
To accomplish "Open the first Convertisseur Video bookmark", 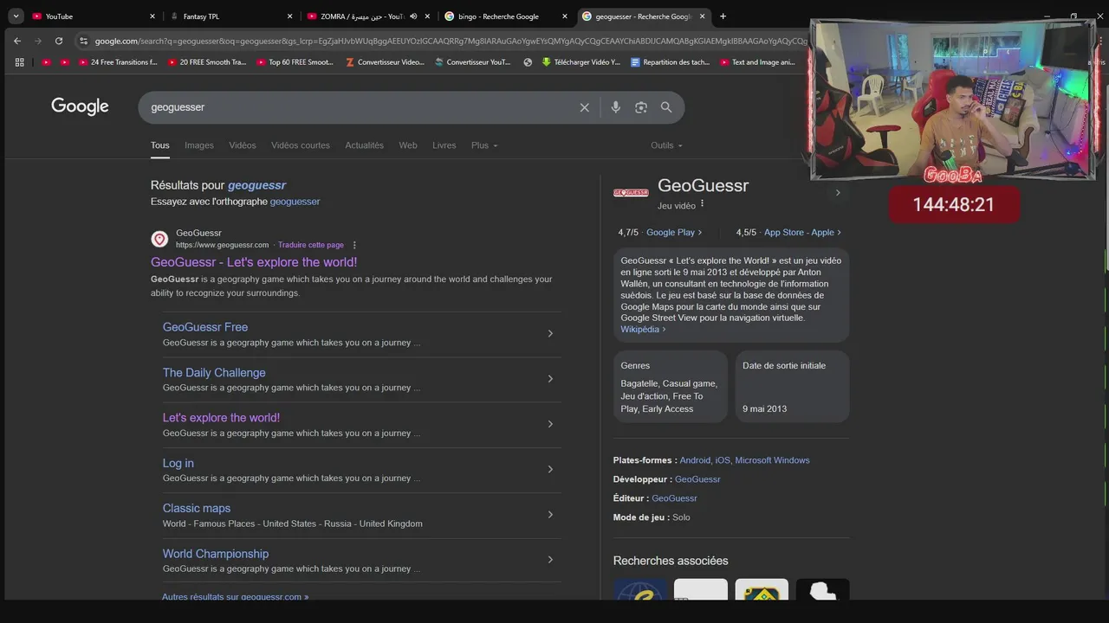I will [x=385, y=62].
